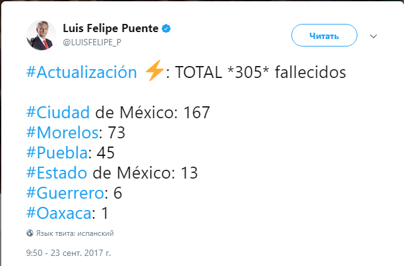Viewport: 404px width, 266px height.
Task: Open the 9:50 - 23 сент. 2017 timestamp
Action: click(x=68, y=253)
